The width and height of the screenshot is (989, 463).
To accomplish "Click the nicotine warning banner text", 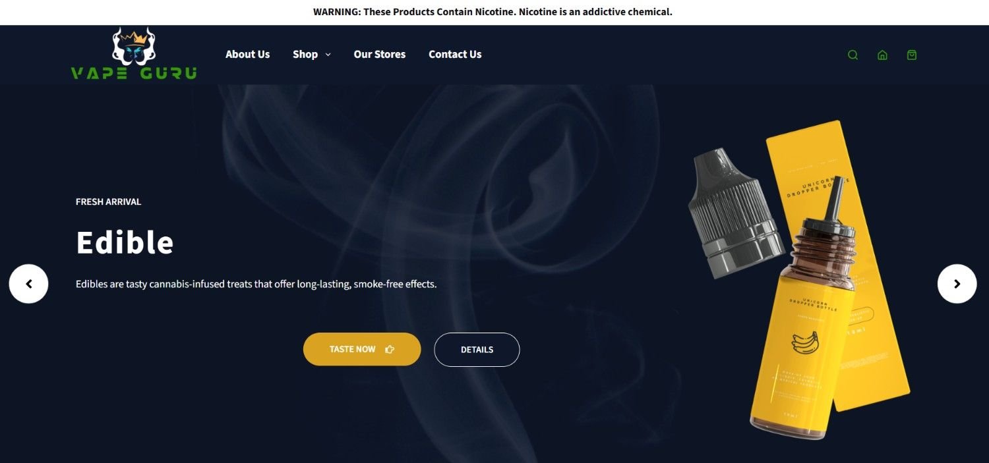I will (x=493, y=12).
